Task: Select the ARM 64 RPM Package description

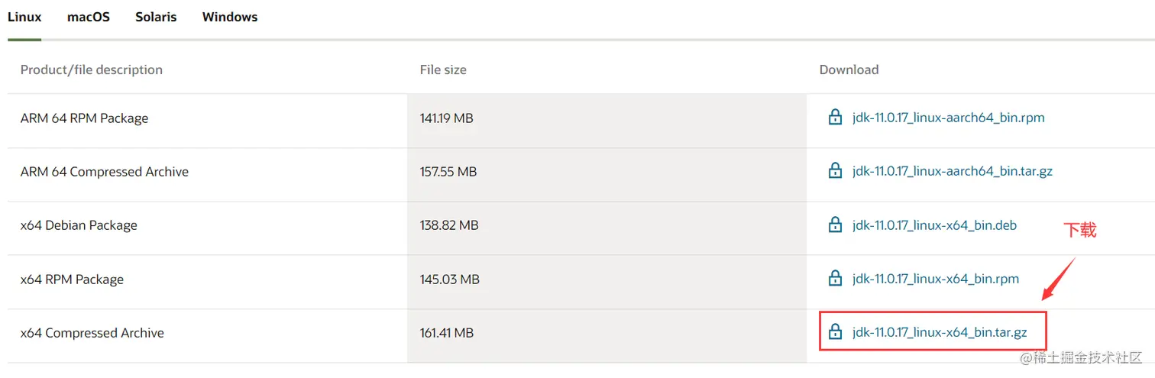Action: tap(85, 118)
